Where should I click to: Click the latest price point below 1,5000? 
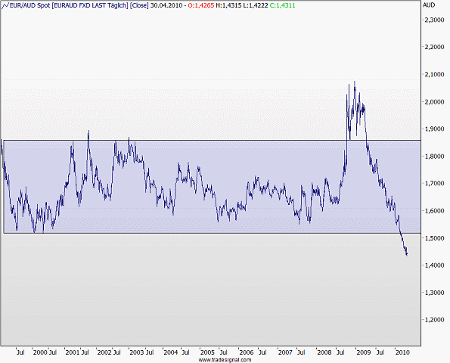click(407, 255)
